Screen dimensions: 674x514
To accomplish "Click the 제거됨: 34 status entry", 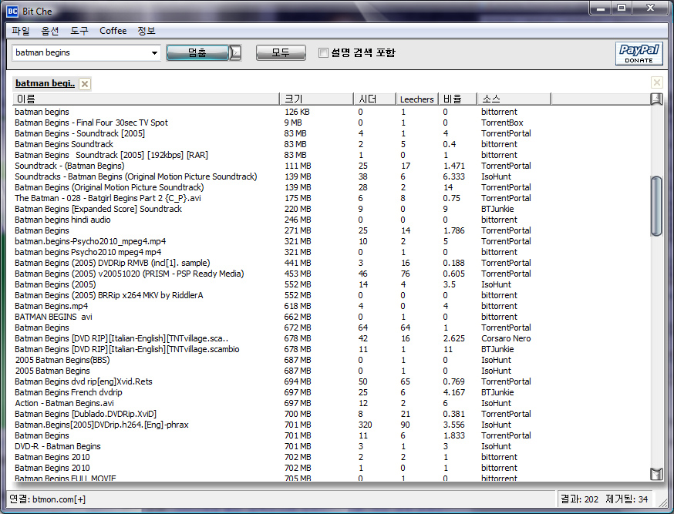I will 626,499.
